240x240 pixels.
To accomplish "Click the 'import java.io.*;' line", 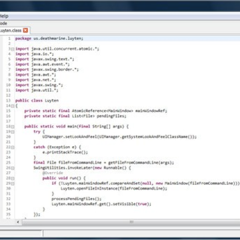I will tap(35, 54).
